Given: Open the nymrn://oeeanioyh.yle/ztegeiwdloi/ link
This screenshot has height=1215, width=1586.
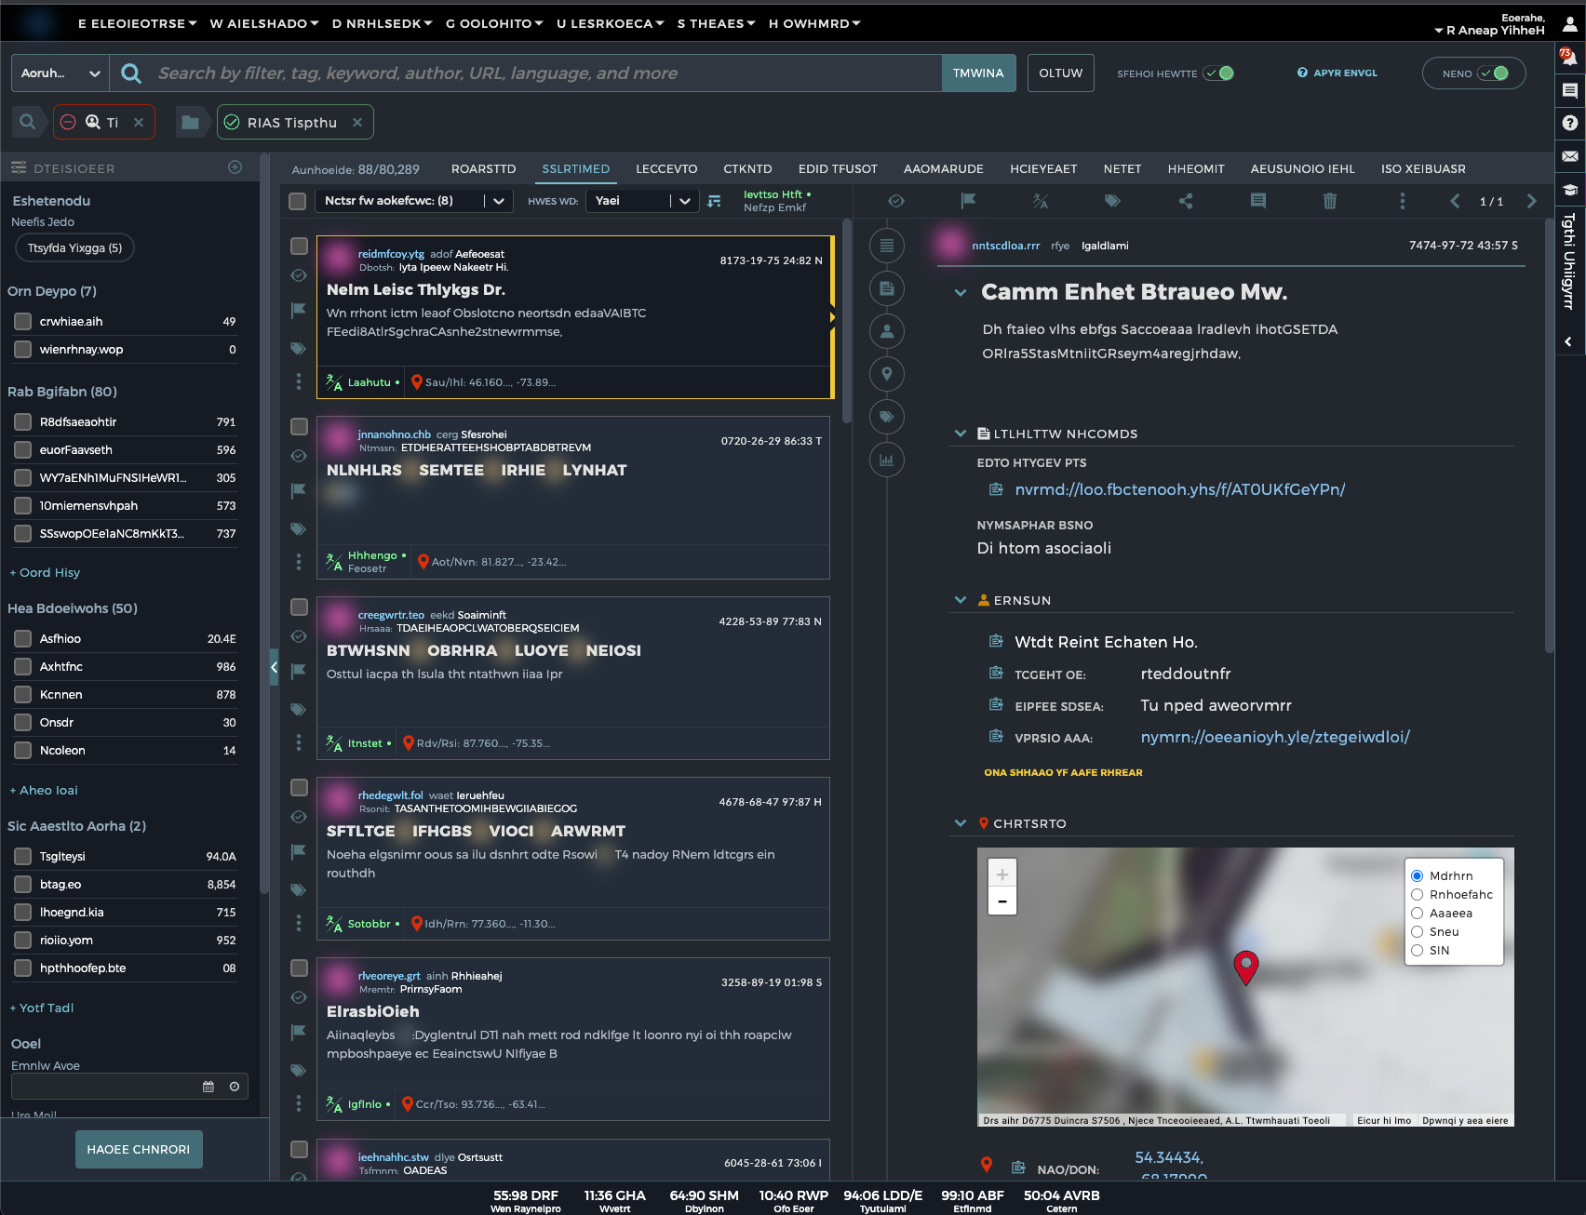Looking at the screenshot, I should coord(1275,737).
